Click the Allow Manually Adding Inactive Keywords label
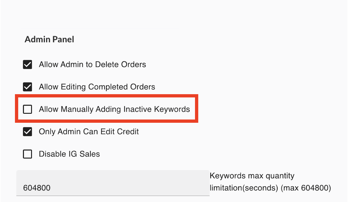The width and height of the screenshot is (351, 202). pos(114,109)
